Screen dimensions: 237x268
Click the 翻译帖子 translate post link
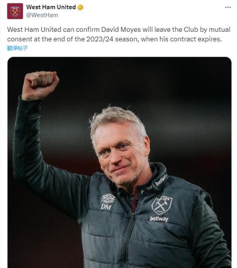(17, 48)
